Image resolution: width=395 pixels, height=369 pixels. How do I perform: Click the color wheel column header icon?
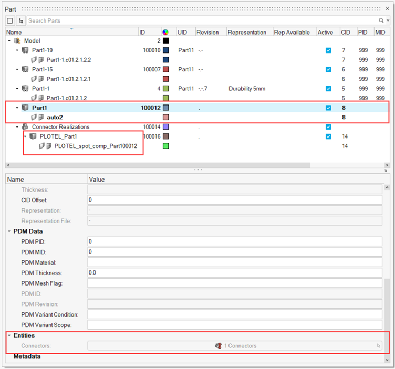pos(165,33)
